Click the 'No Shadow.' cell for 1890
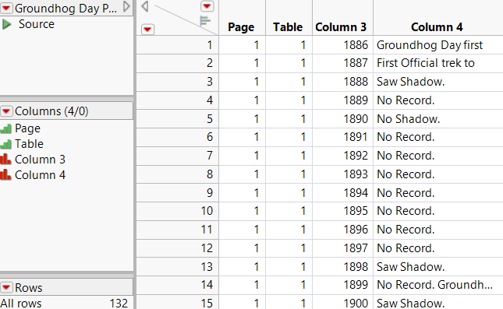This screenshot has width=503, height=309. [438, 119]
